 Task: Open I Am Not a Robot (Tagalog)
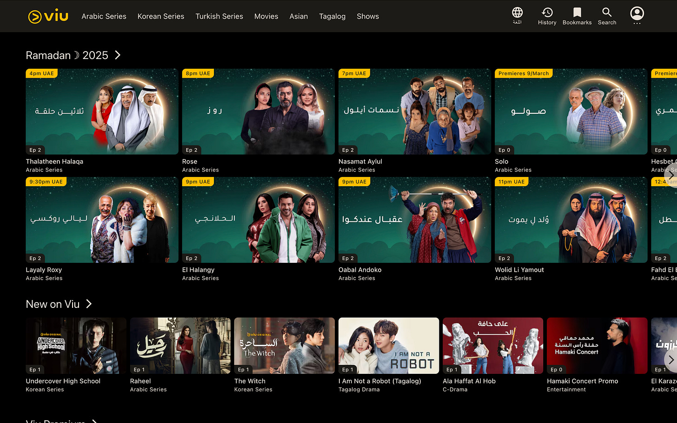coord(388,345)
